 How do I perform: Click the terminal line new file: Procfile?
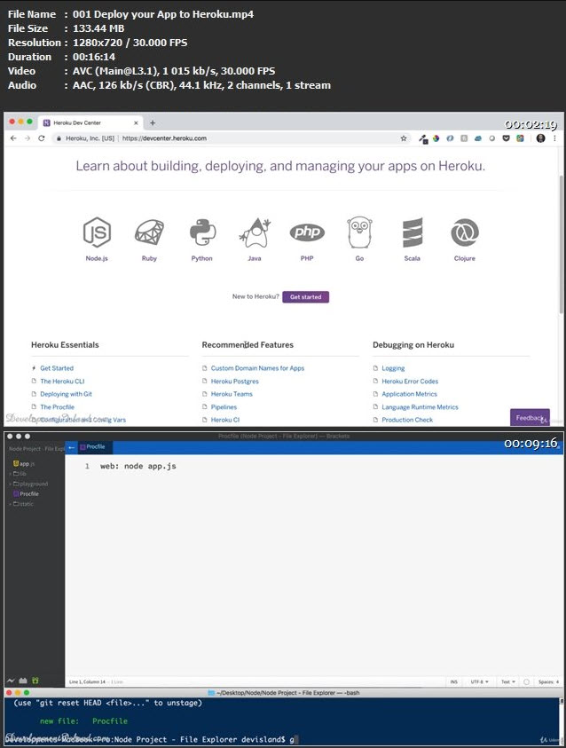(x=83, y=720)
